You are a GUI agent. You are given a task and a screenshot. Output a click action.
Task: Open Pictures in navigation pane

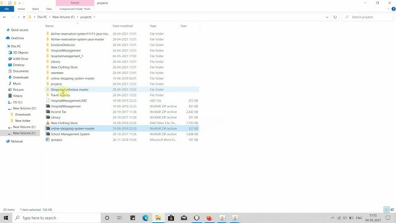pyautogui.click(x=18, y=90)
